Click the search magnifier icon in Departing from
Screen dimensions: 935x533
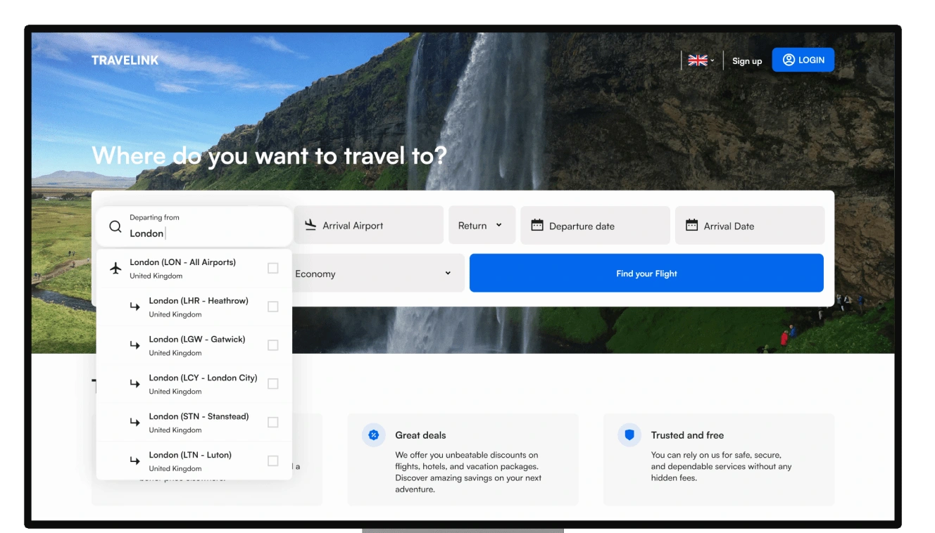115,226
